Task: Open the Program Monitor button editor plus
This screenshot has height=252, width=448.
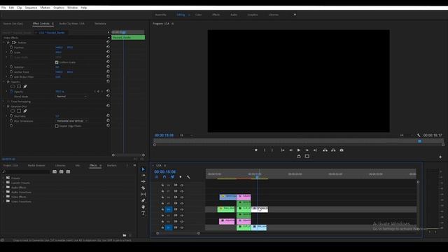Action: tap(440, 157)
